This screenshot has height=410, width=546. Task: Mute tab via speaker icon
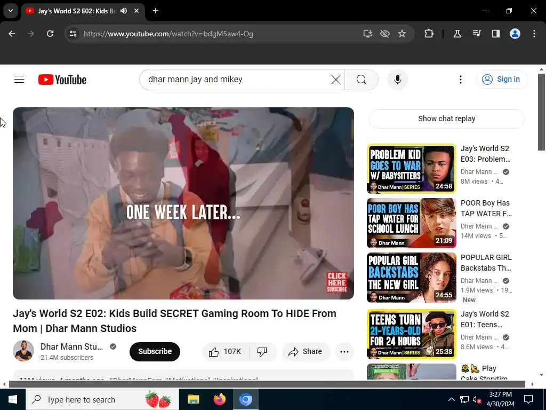click(x=124, y=11)
